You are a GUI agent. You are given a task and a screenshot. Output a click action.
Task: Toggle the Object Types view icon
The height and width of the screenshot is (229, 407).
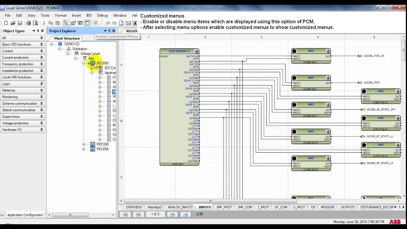pyautogui.click(x=87, y=23)
